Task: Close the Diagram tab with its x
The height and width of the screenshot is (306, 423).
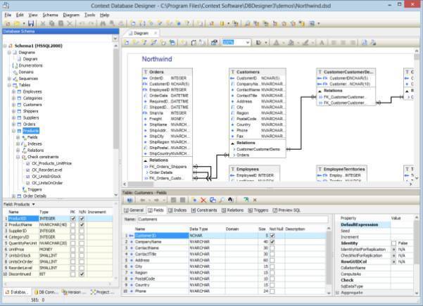Action: 156,33
